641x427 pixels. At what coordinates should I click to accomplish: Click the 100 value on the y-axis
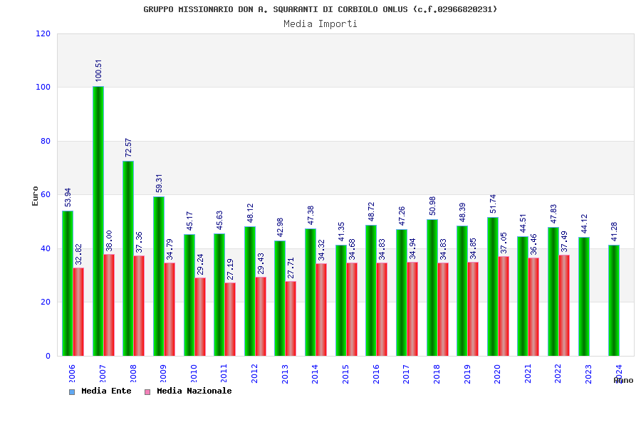(x=43, y=87)
